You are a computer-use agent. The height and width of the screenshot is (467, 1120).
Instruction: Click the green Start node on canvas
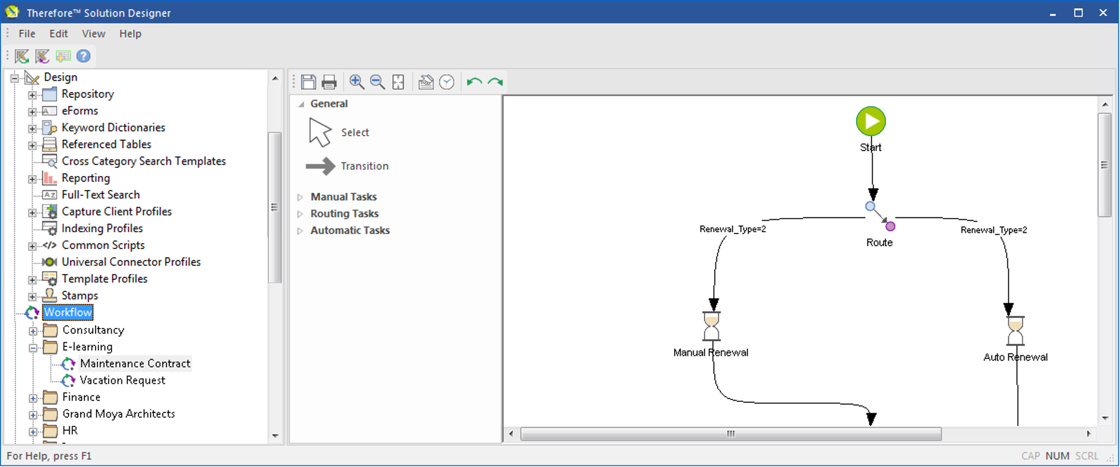coord(870,121)
